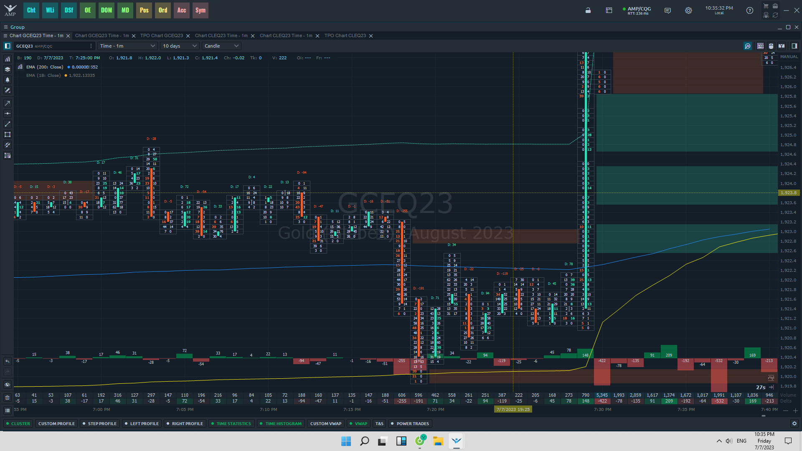Open the Group panel menu
This screenshot has width=802, height=451.
pos(6,27)
